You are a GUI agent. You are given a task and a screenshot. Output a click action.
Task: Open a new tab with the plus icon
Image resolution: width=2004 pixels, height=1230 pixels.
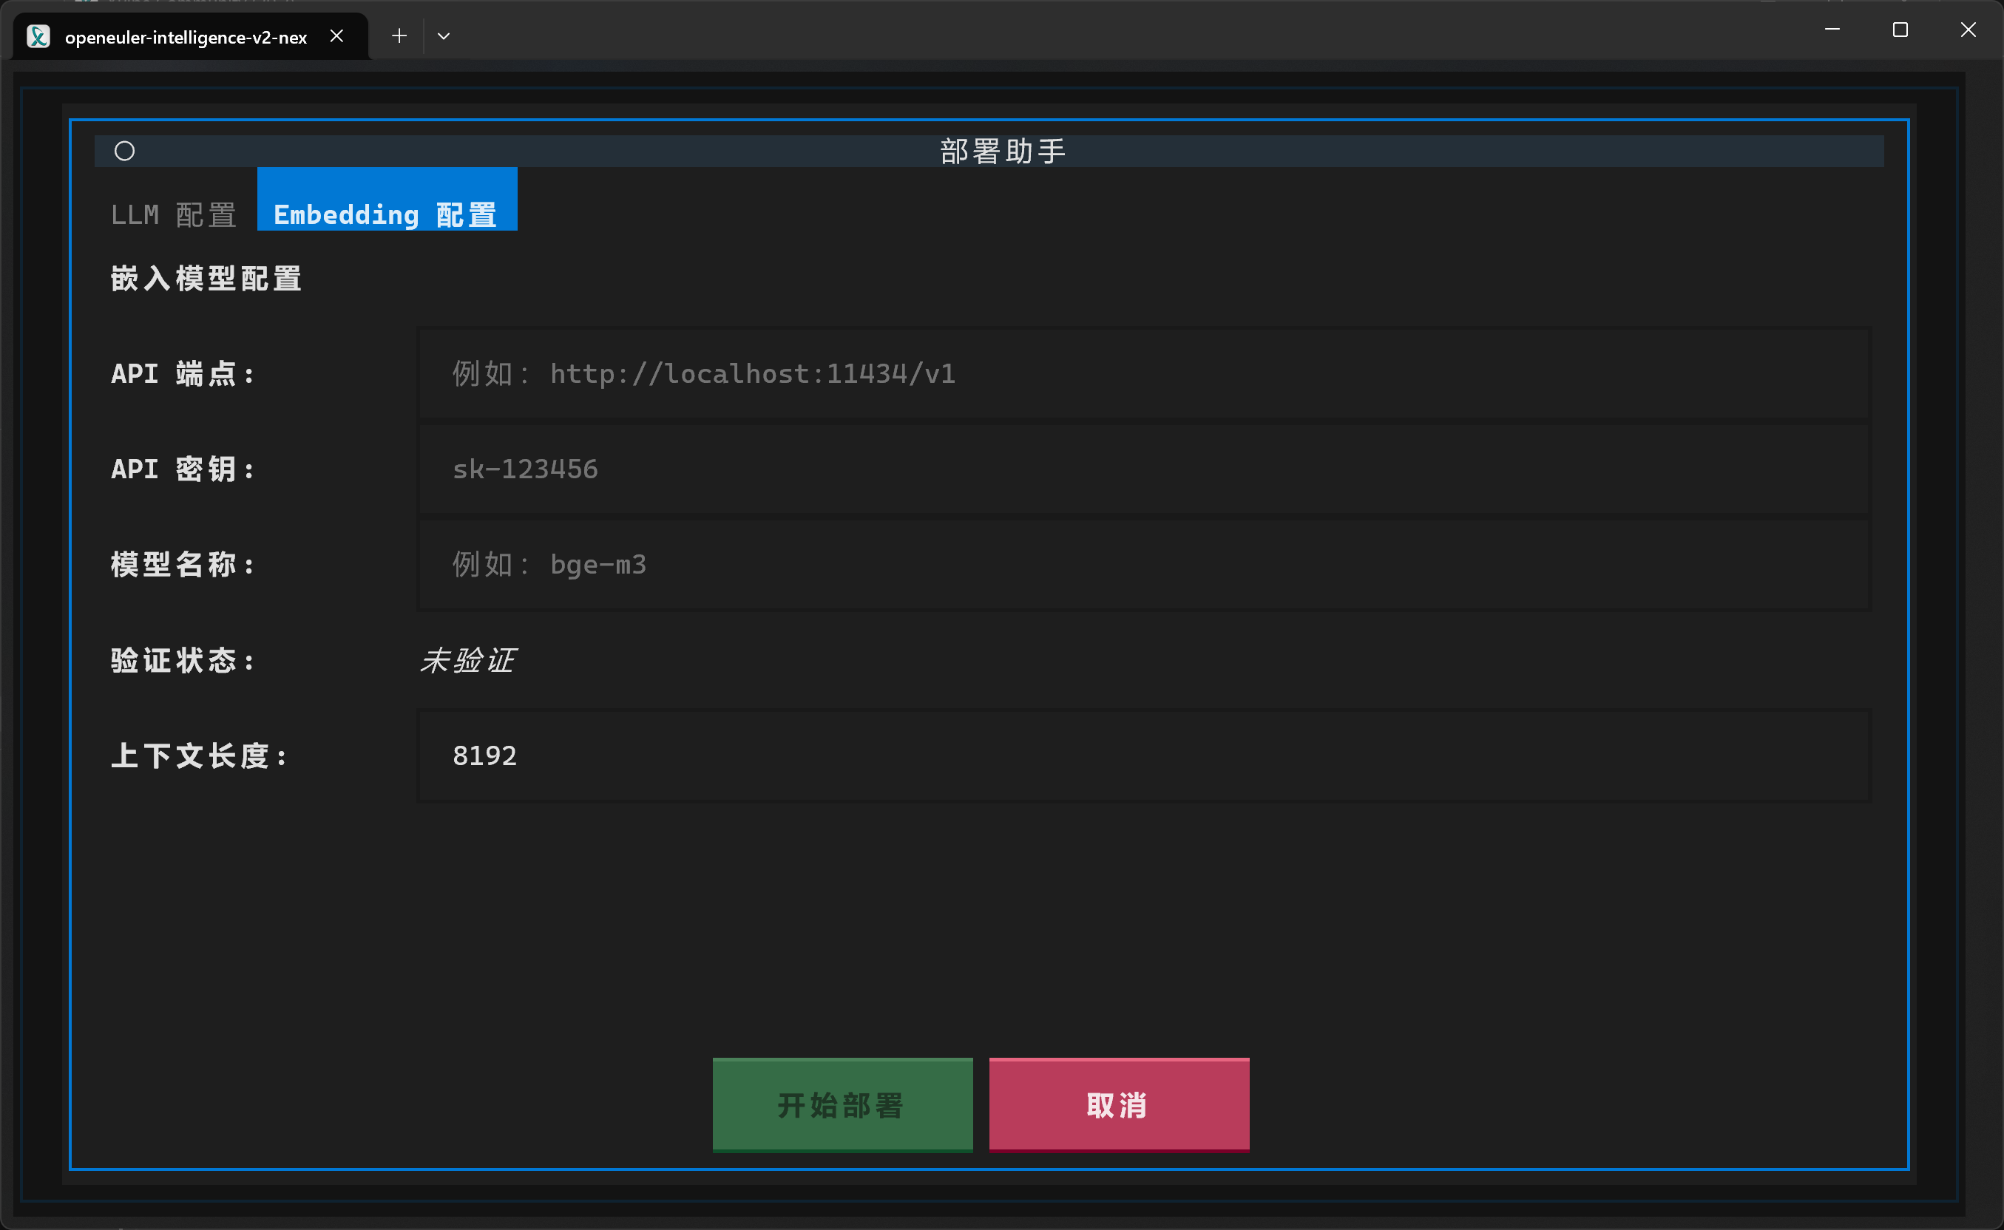[398, 35]
